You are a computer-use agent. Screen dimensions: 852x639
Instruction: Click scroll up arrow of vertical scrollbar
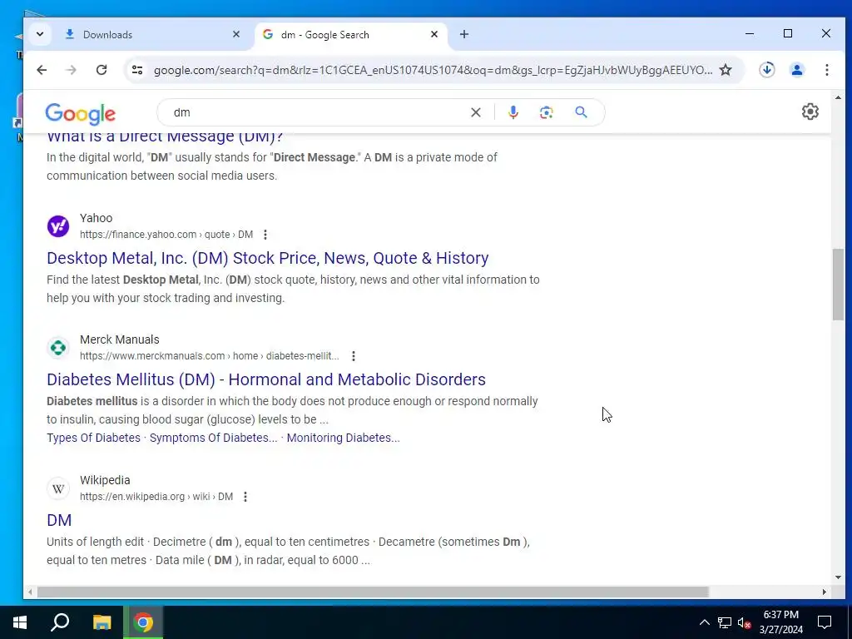(838, 98)
